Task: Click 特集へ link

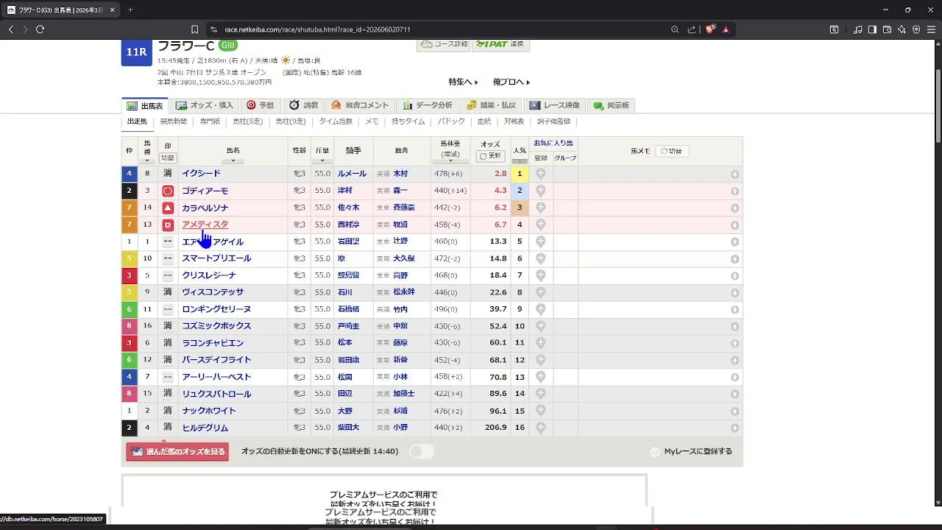Action: tap(464, 82)
